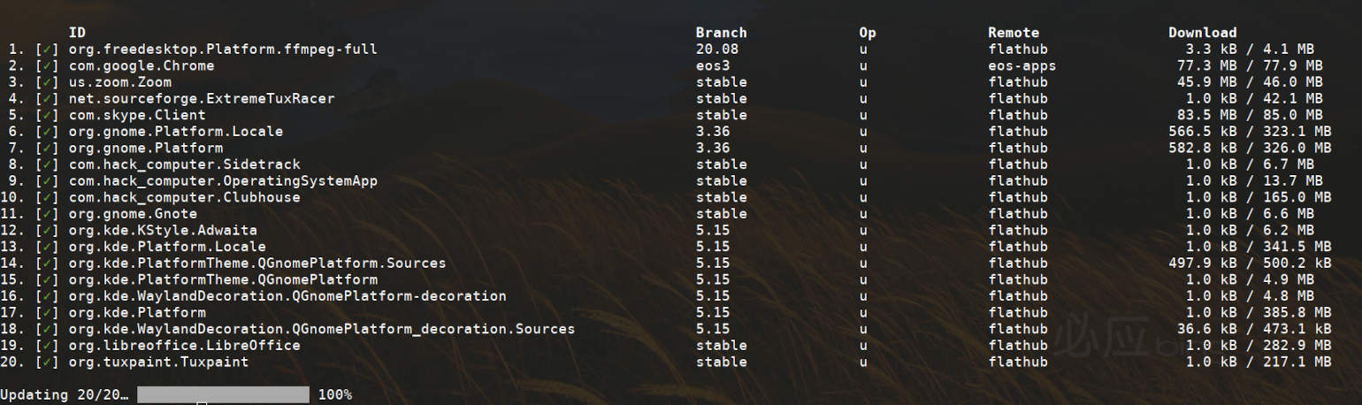The width and height of the screenshot is (1362, 405).
Task: Click the checkmark beside org.tuxpaint.Tuxpaint
Action: point(46,362)
